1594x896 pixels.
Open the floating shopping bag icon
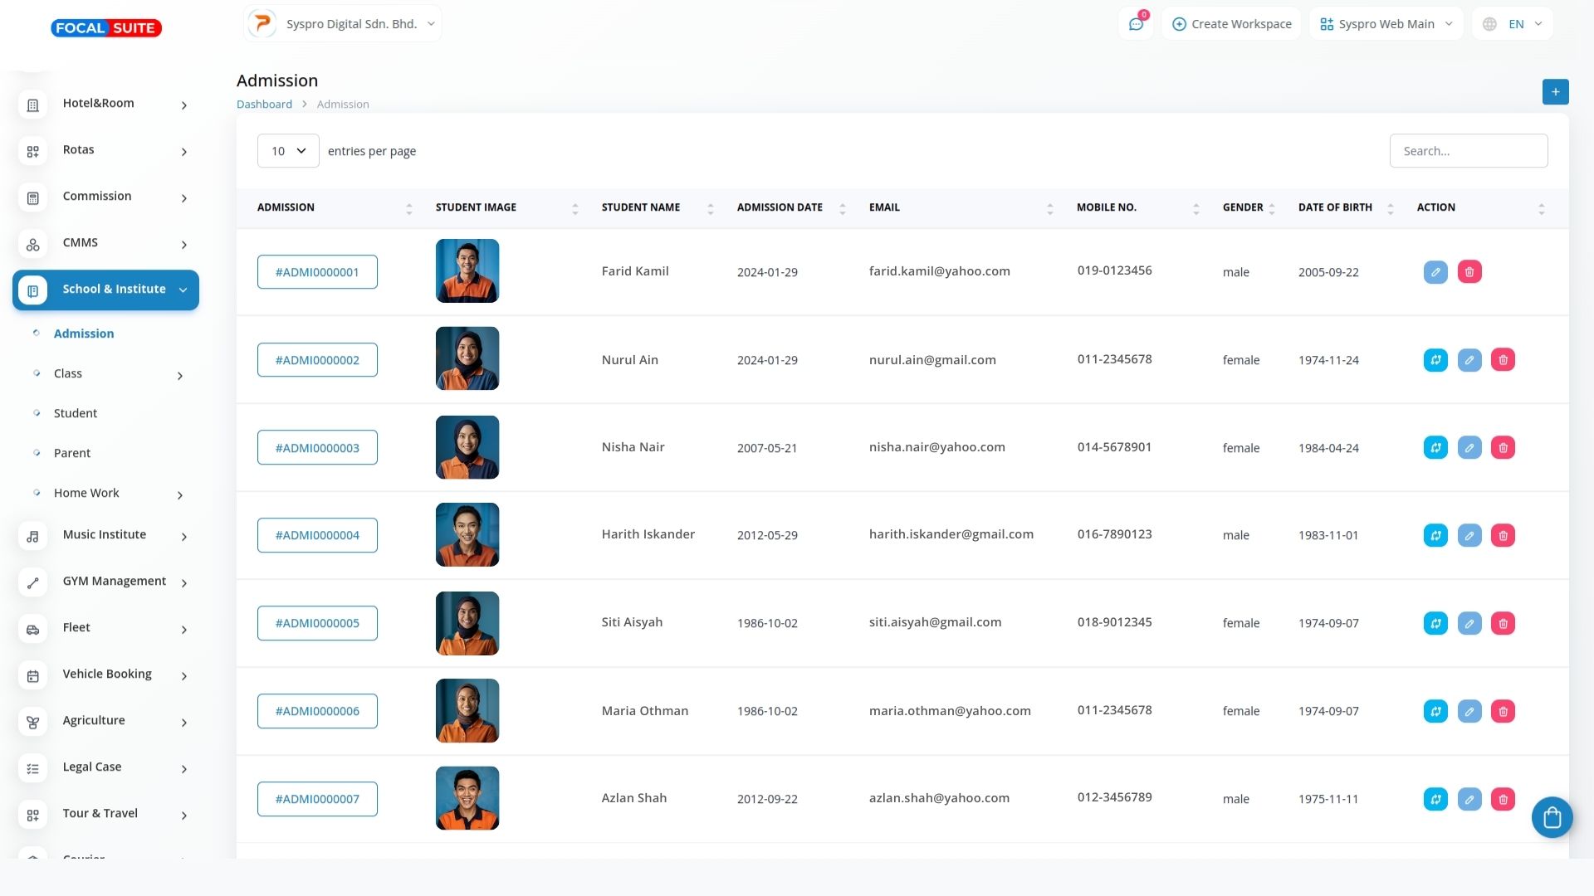click(x=1552, y=818)
